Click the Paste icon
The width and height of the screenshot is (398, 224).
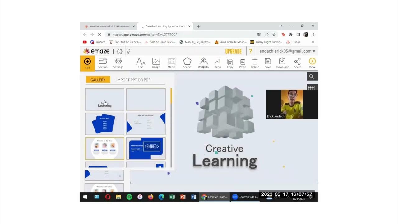point(243,63)
